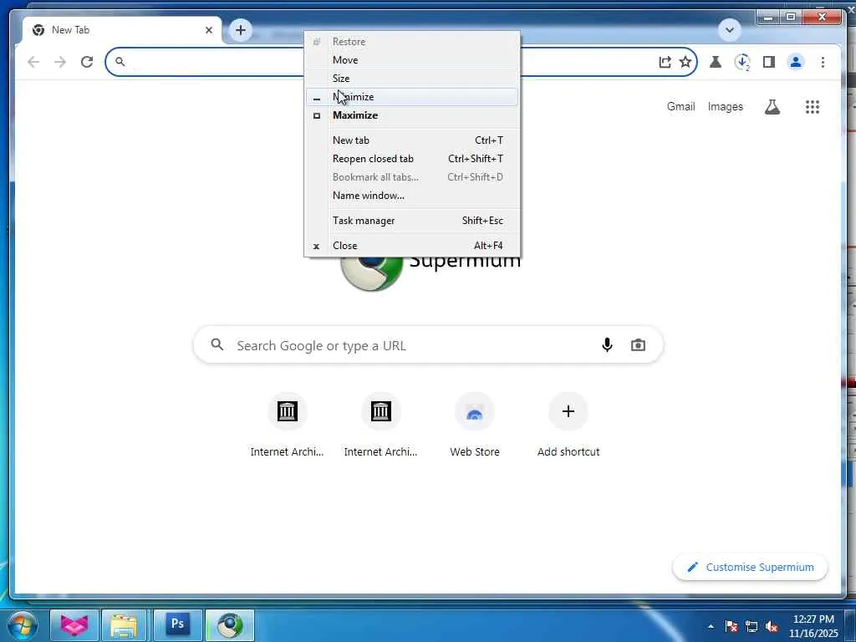Focus the browser address bar
The image size is (856, 642).
[x=400, y=62]
